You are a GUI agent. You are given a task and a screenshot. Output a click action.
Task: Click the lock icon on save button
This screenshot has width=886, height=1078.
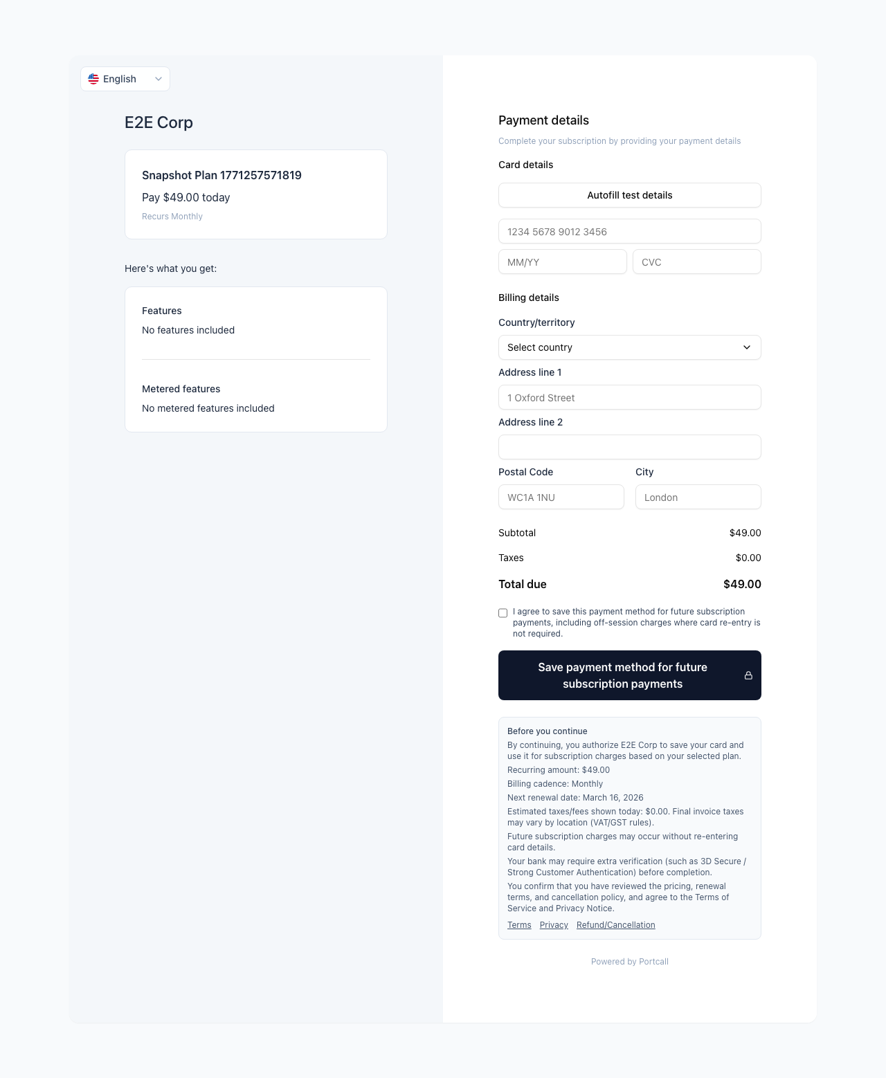pyautogui.click(x=748, y=675)
